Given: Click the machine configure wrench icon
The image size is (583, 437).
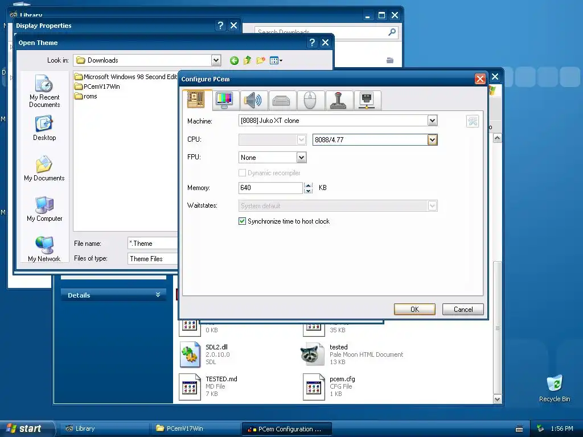Looking at the screenshot, I should point(472,121).
